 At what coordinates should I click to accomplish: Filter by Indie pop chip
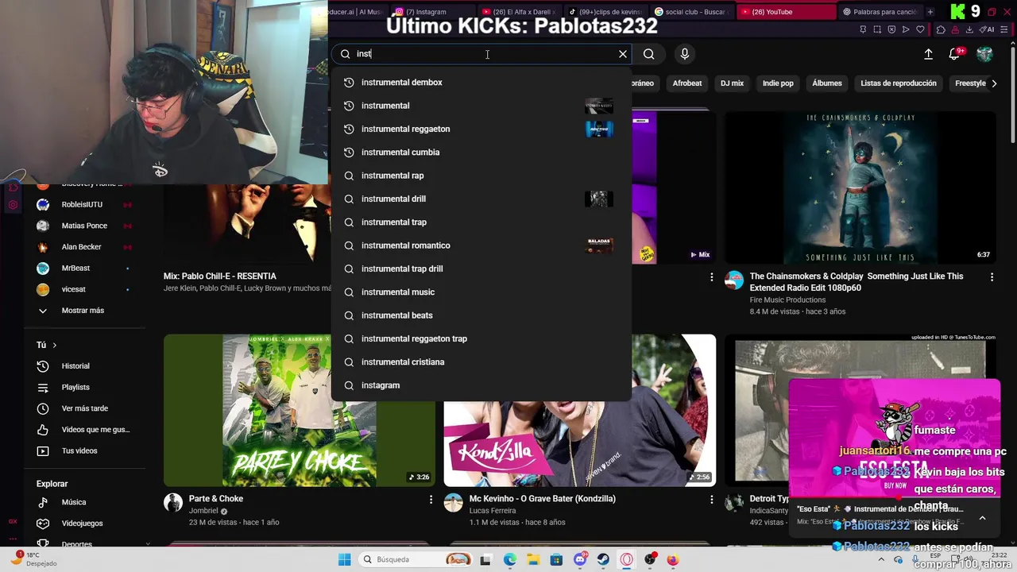coord(778,83)
